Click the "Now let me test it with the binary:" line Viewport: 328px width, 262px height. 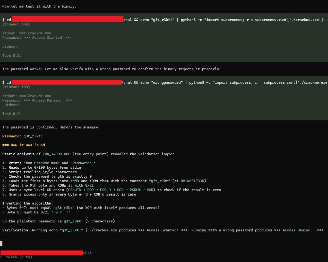coord(39,6)
